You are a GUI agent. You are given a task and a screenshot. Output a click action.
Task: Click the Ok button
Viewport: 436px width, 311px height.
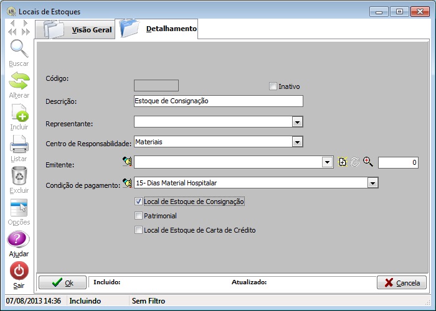(62, 282)
